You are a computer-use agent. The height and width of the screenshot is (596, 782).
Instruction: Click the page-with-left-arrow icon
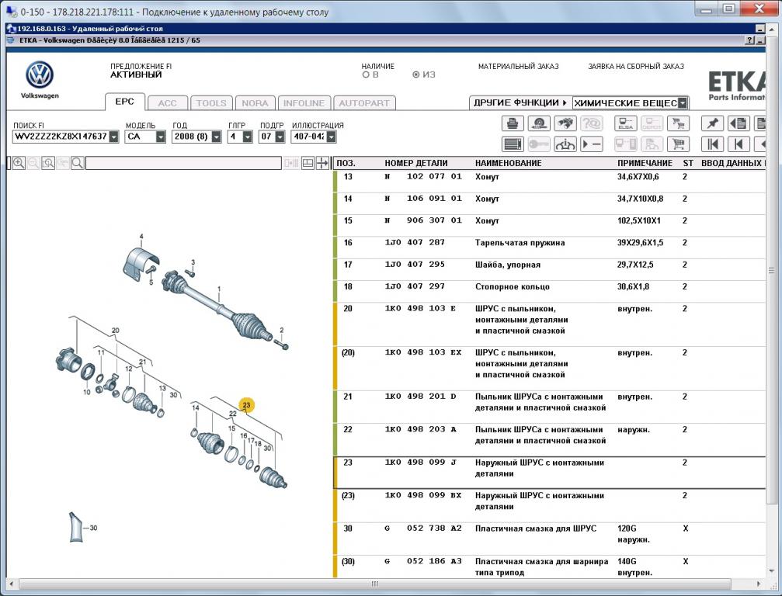point(739,123)
